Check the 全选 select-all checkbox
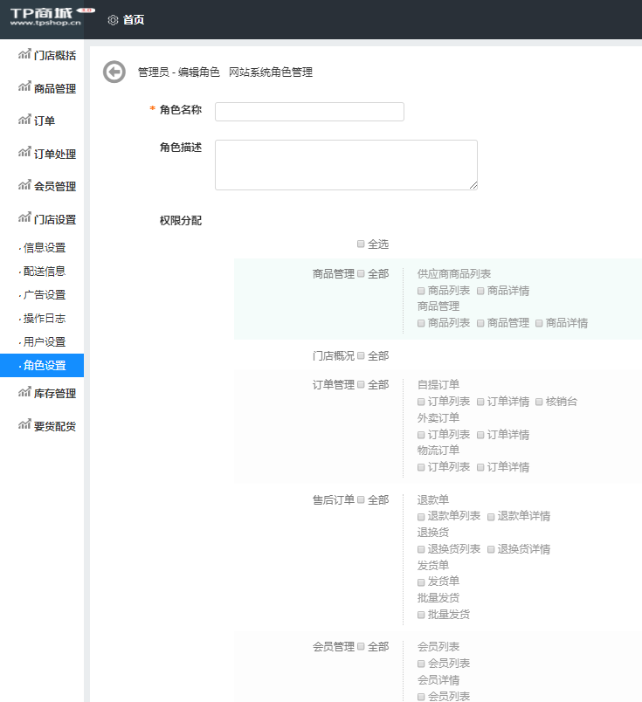This screenshot has height=702, width=642. pos(361,244)
